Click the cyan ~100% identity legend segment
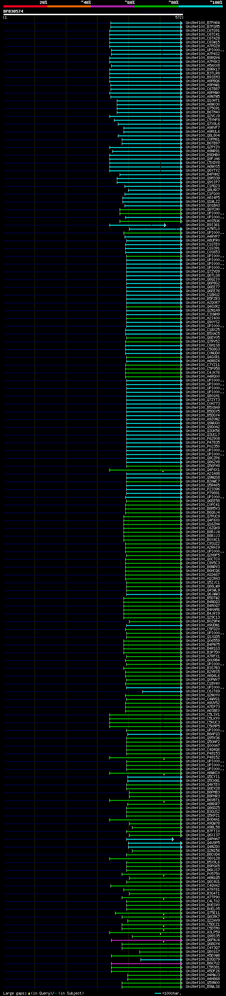This screenshot has width=226, height=996. [x=201, y=6]
